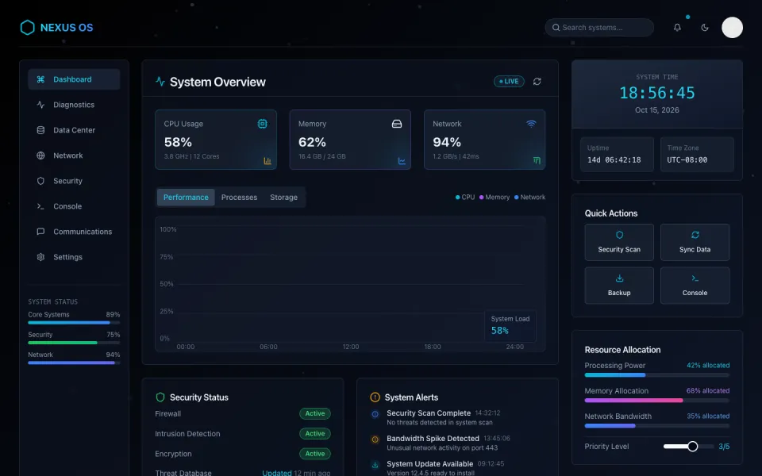This screenshot has width=762, height=476.
Task: Open Console in the sidebar menu
Action: pyautogui.click(x=74, y=206)
